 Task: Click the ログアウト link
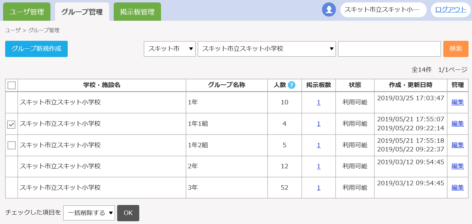tap(451, 10)
